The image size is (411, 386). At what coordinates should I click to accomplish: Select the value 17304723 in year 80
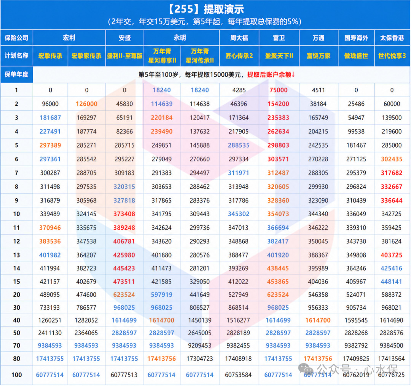199,359
